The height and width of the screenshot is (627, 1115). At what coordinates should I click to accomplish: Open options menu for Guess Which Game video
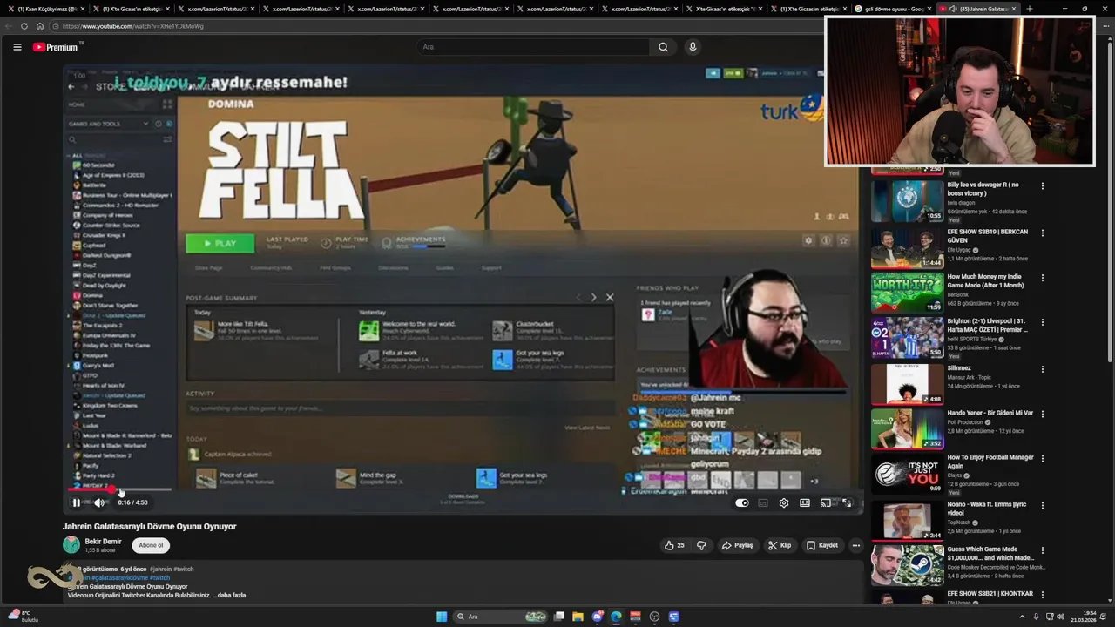(x=1042, y=550)
